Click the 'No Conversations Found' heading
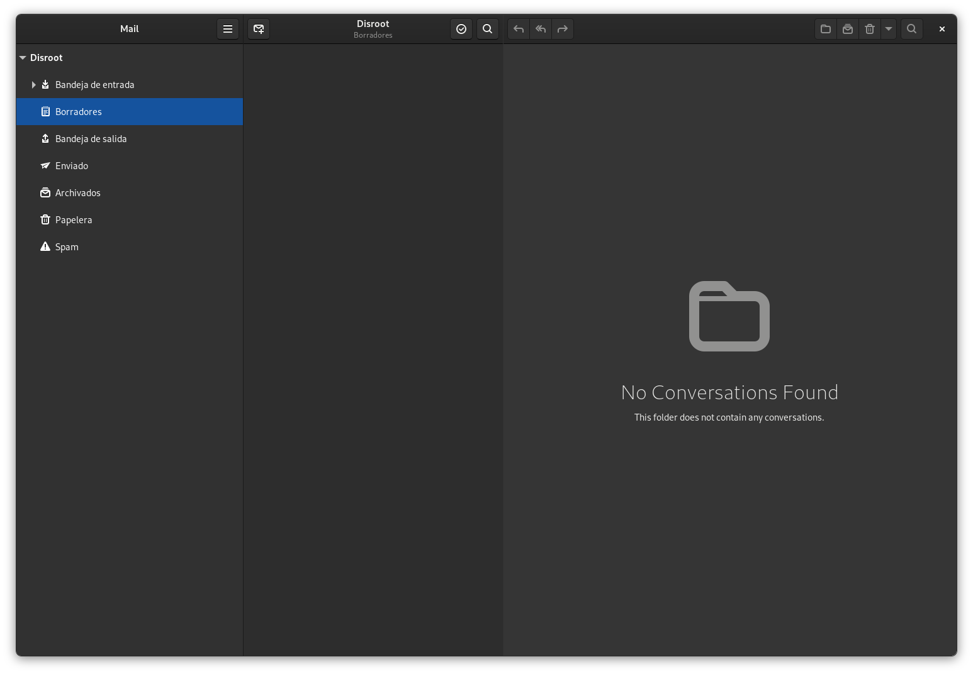Image resolution: width=973 pixels, height=674 pixels. click(x=729, y=392)
